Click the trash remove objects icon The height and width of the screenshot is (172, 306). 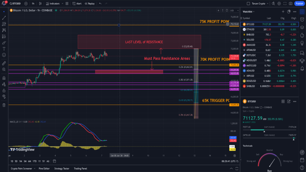4,105
